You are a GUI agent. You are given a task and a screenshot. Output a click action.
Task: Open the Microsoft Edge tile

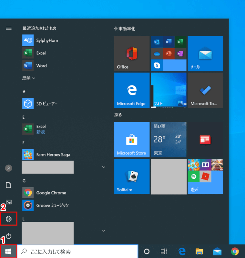click(x=132, y=90)
